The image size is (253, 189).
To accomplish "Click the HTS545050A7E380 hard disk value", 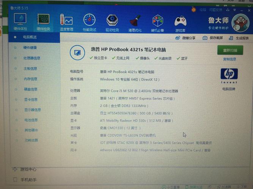I will (136, 113).
